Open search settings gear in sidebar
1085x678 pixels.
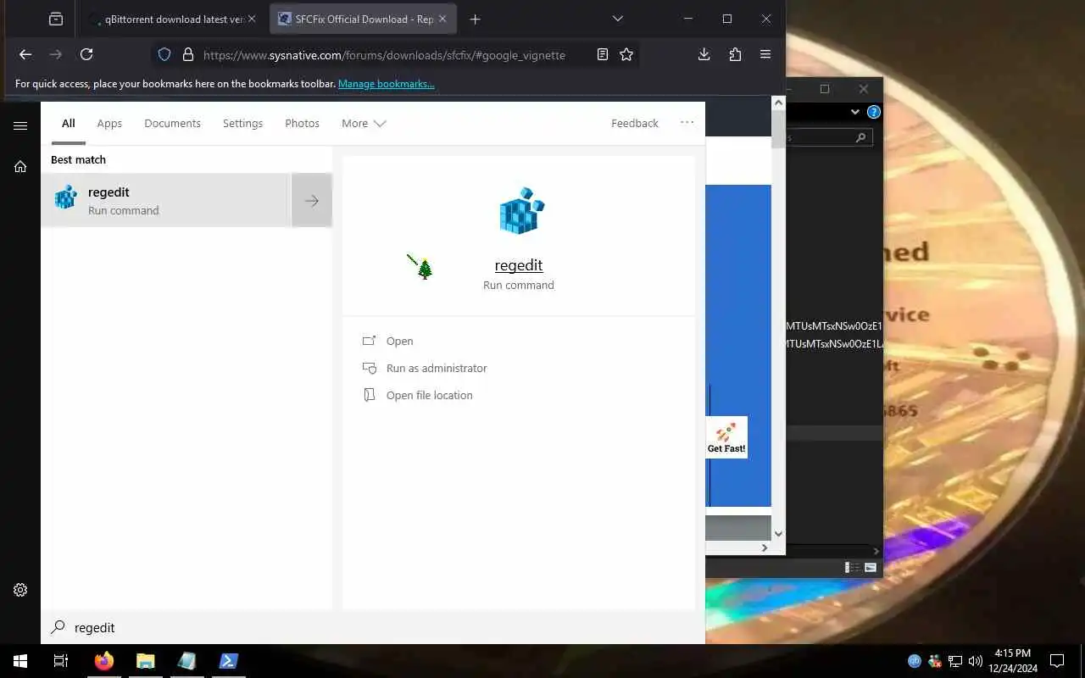(x=20, y=590)
